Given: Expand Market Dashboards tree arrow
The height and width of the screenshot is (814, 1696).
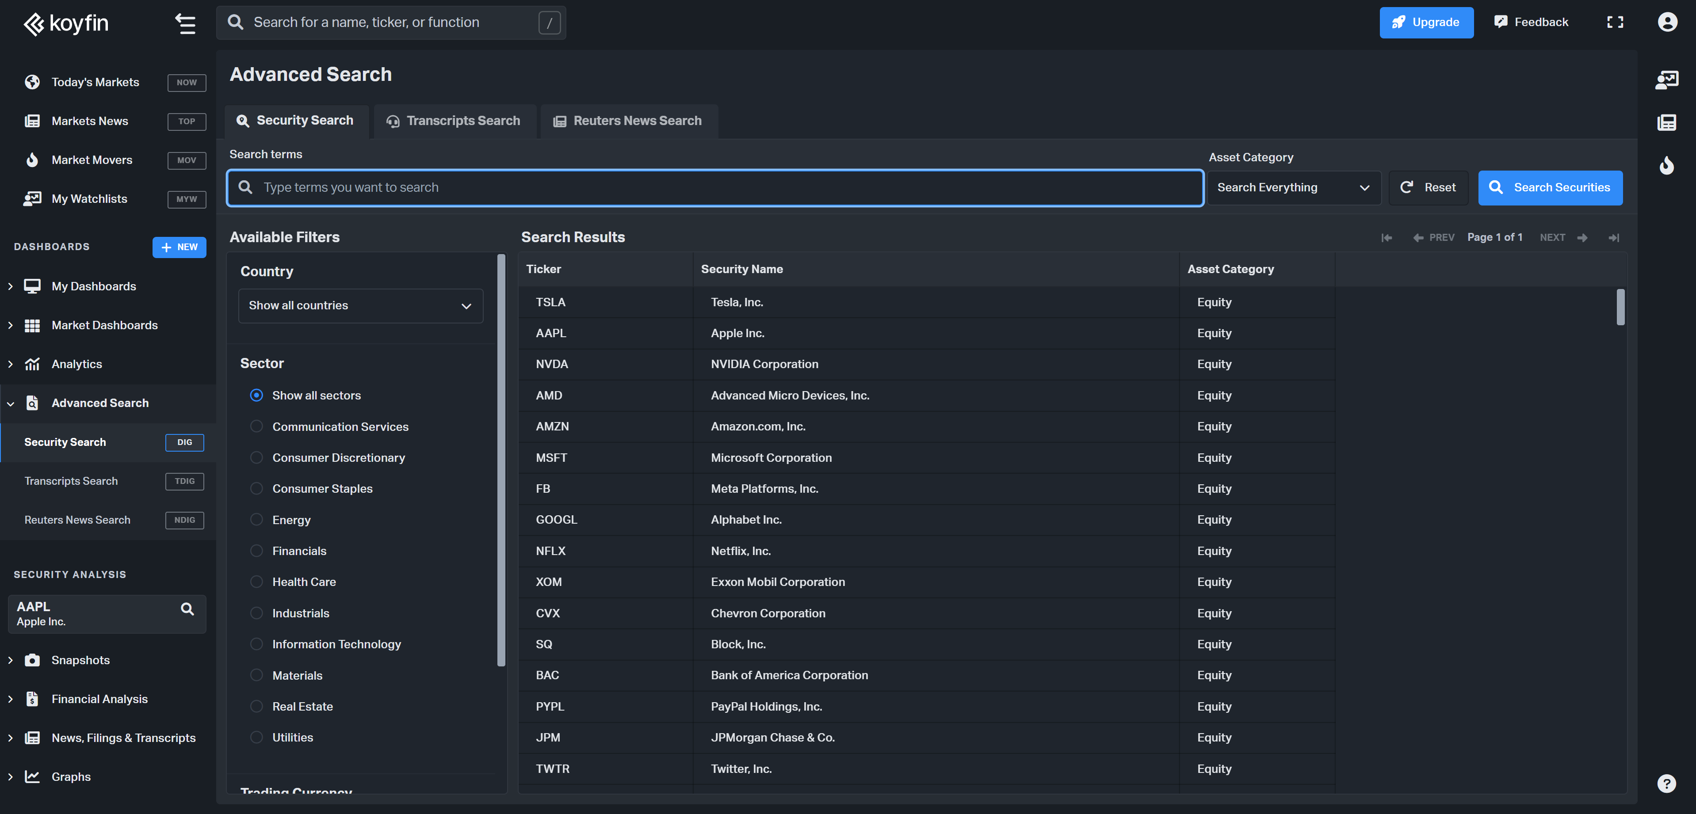Looking at the screenshot, I should [x=11, y=325].
